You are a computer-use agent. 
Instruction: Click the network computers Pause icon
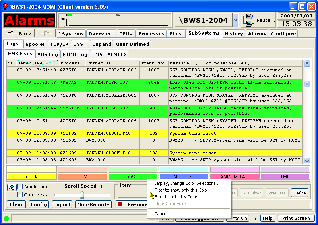(249, 20)
